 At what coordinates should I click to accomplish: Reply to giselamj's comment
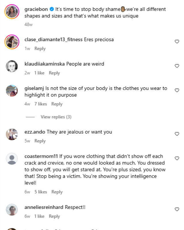pyautogui.click(x=57, y=104)
